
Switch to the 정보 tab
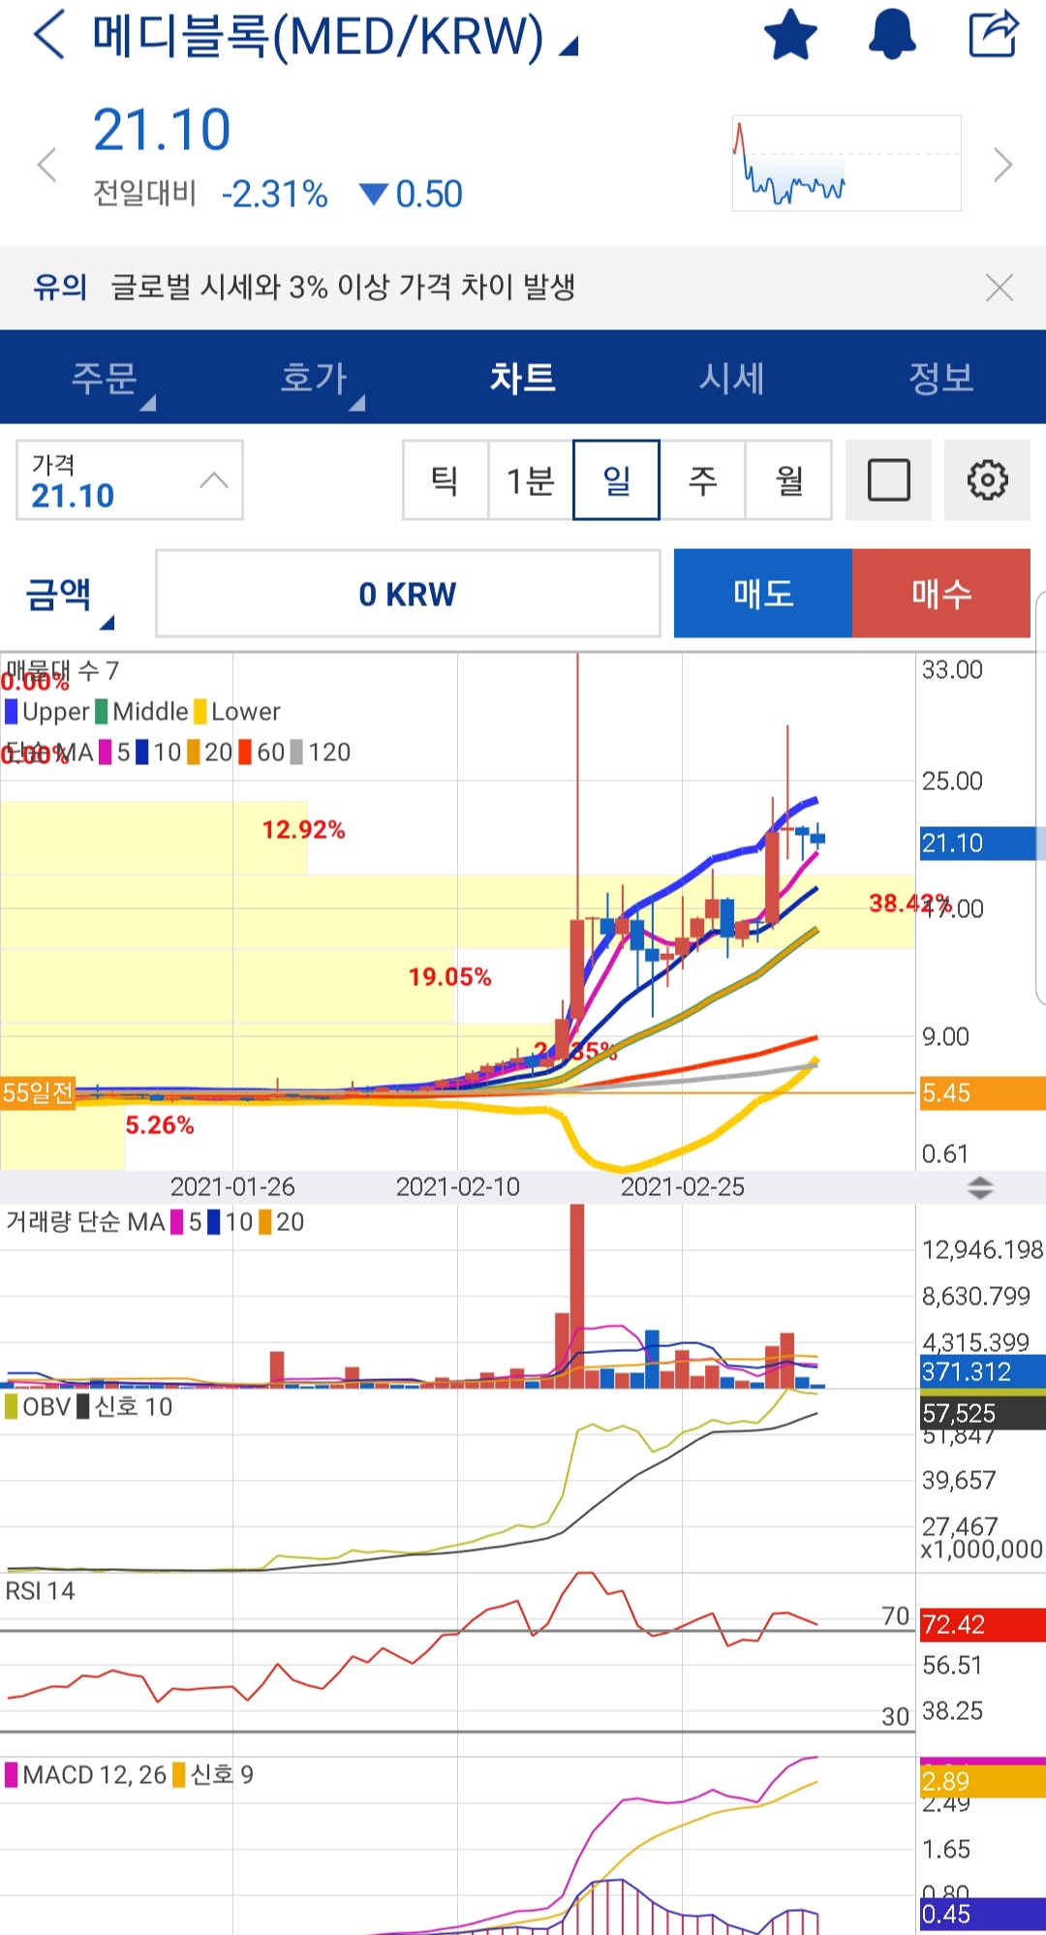[x=941, y=378]
